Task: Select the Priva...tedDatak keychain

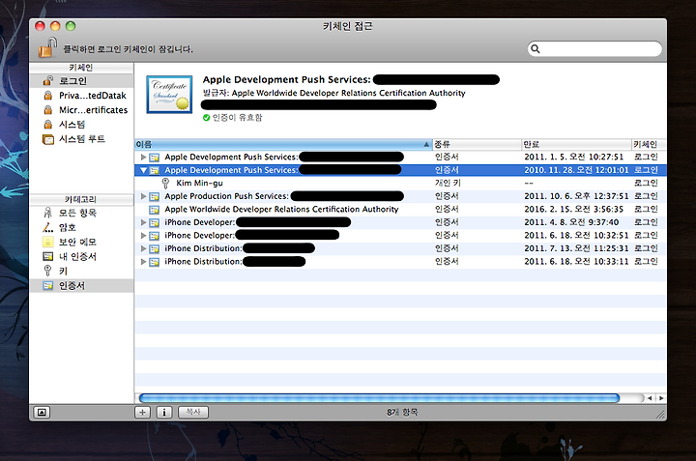Action: (81, 96)
